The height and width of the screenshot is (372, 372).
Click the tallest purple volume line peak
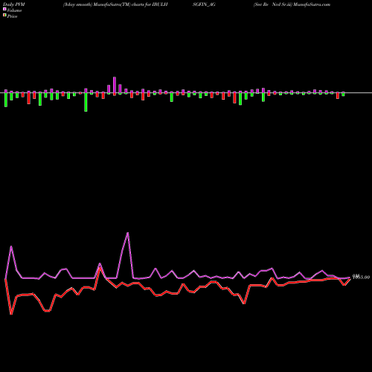coord(128,233)
